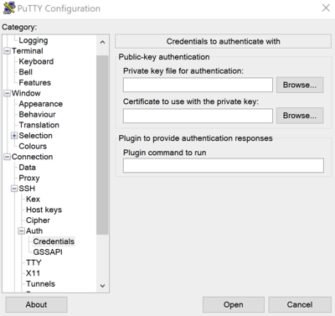
Task: Open the SSH session
Action: (x=234, y=304)
